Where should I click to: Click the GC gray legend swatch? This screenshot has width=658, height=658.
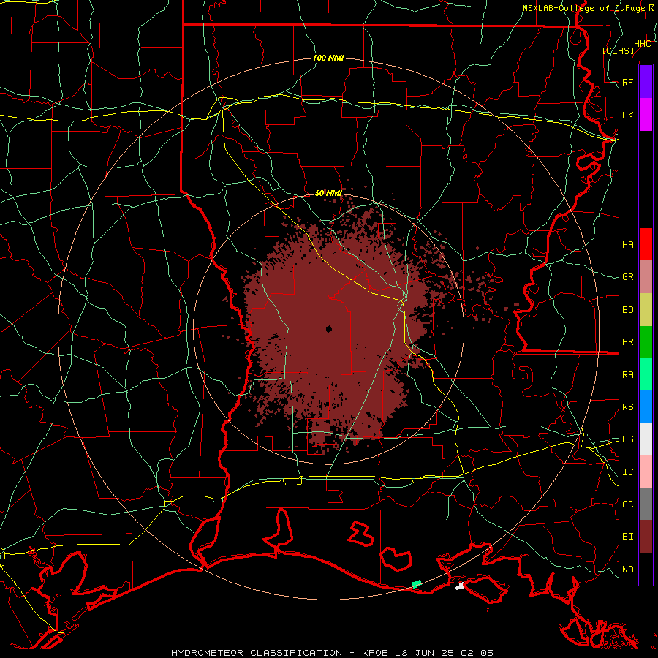click(x=646, y=504)
